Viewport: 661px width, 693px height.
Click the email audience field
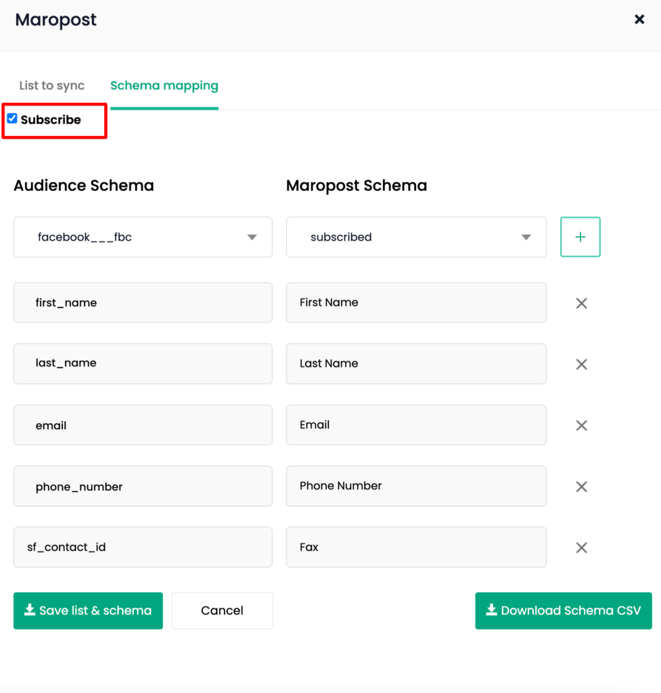[x=143, y=425]
